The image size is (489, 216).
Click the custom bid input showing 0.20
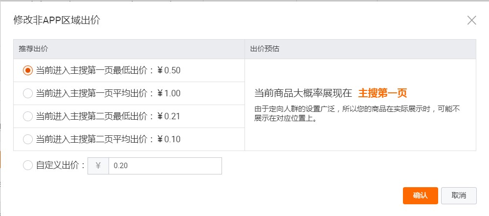pyautogui.click(x=165, y=166)
